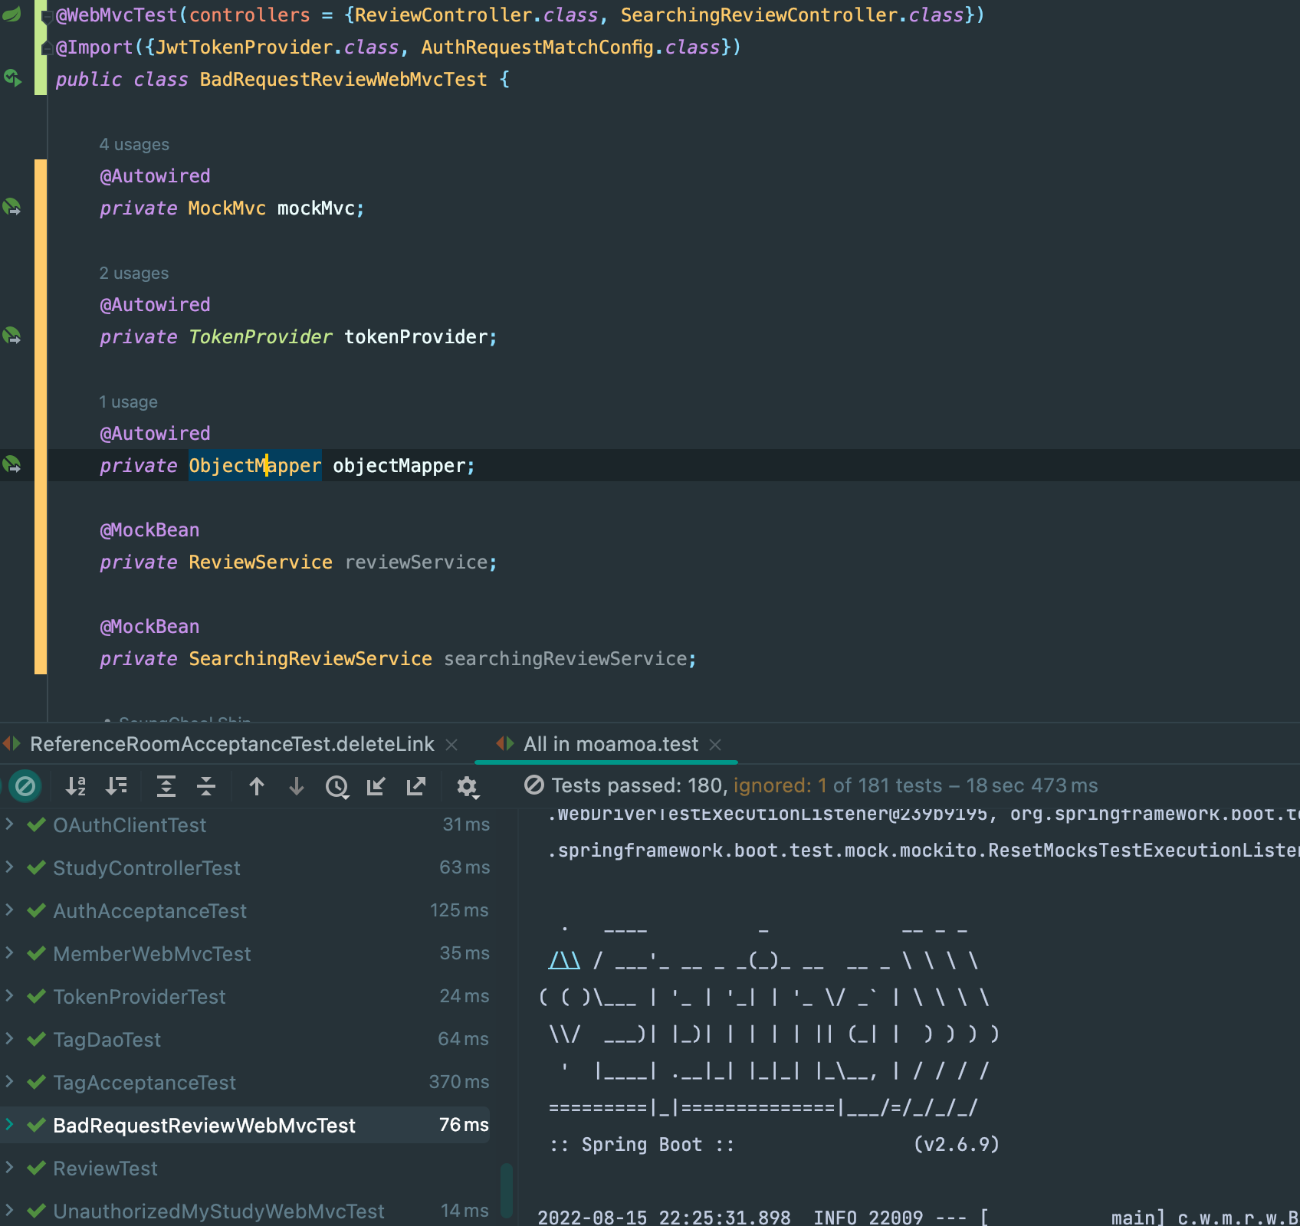This screenshot has height=1226, width=1300.
Task: Click the test tree vertical scrollbar
Action: click(506, 1190)
